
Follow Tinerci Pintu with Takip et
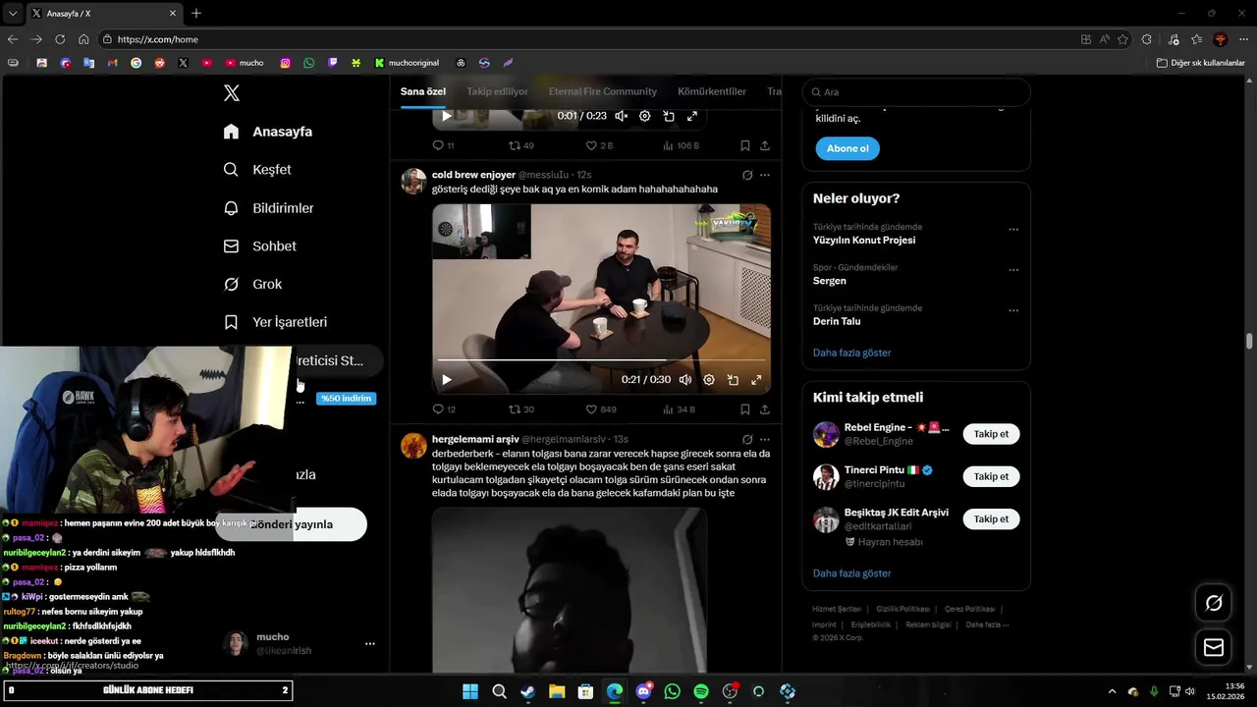tap(991, 476)
